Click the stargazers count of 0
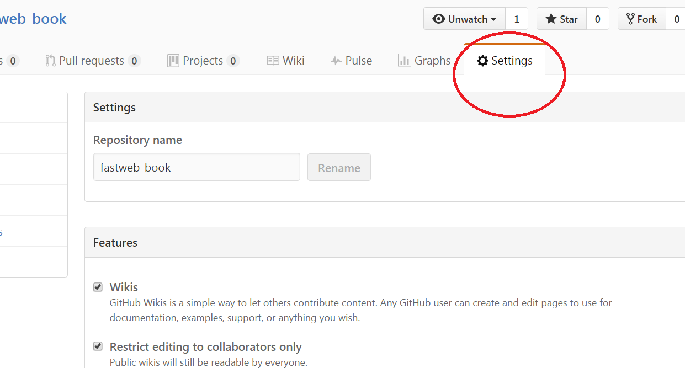The height and width of the screenshot is (368, 685). [x=598, y=19]
